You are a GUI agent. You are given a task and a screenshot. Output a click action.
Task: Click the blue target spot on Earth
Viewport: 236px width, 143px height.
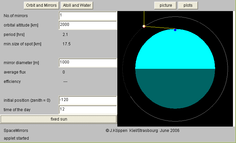pyautogui.click(x=175, y=30)
